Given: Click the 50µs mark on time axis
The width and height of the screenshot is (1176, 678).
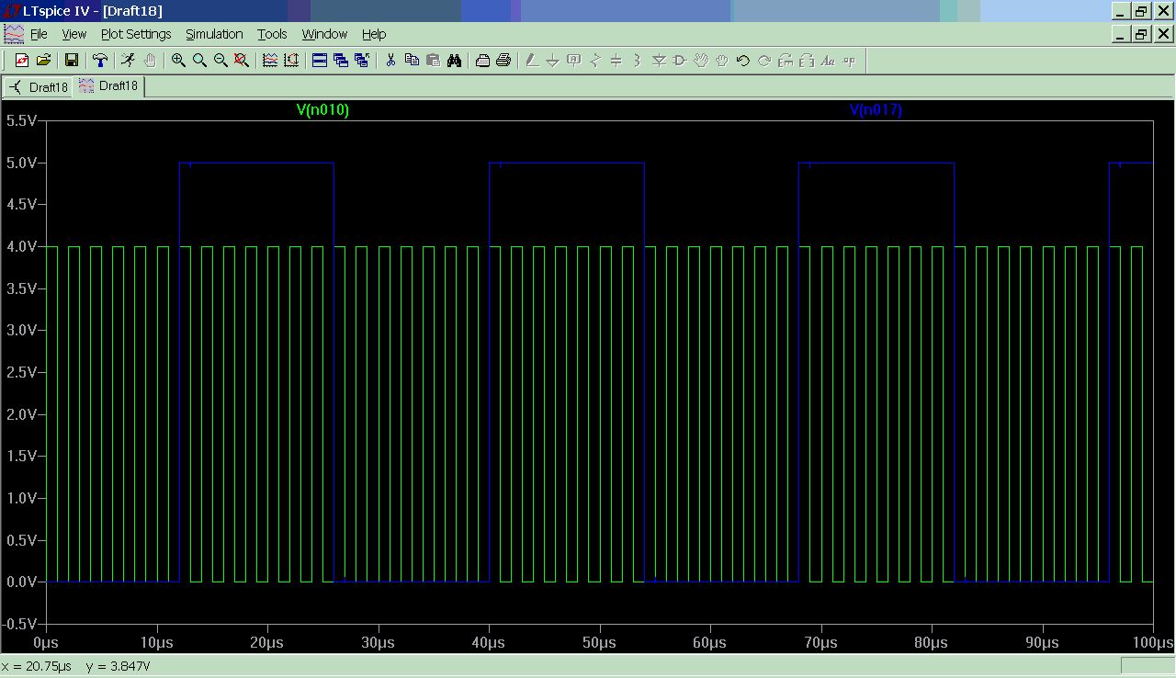Looking at the screenshot, I should click(599, 642).
